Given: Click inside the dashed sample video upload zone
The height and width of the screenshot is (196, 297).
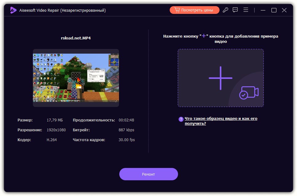Looking at the screenshot, I should 220,78.
